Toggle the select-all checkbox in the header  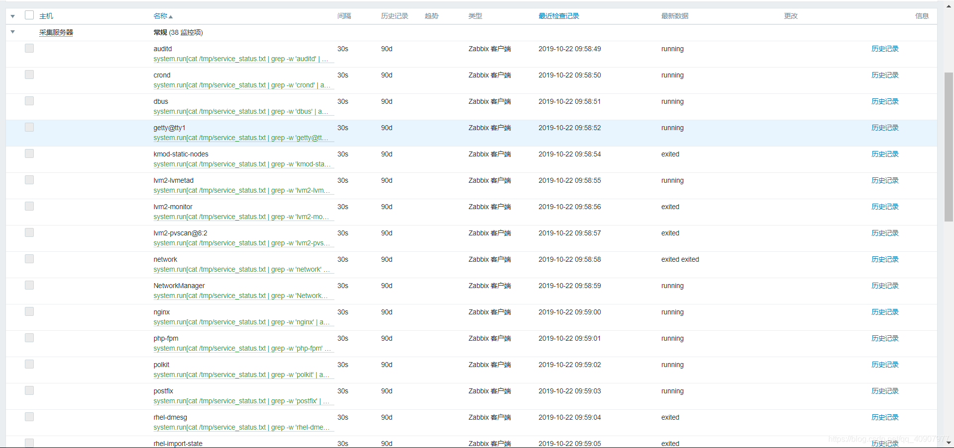point(29,15)
